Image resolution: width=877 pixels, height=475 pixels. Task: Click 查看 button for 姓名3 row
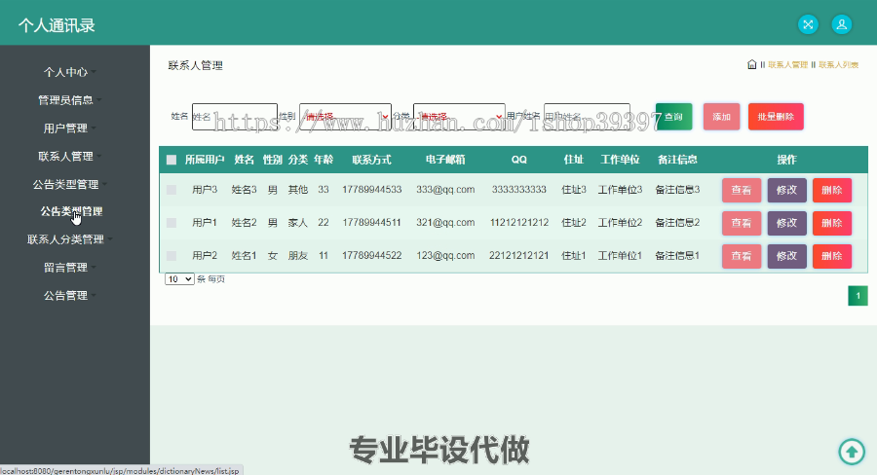[742, 190]
